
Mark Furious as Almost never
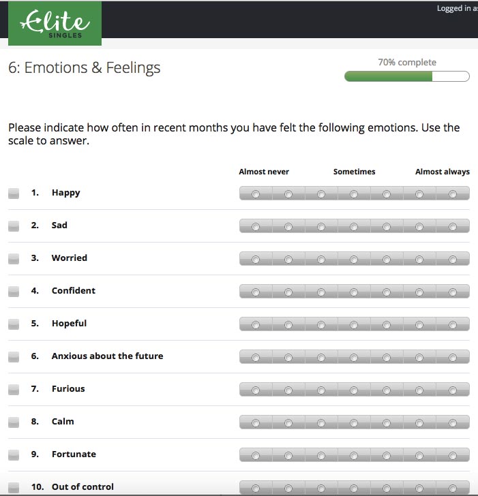coord(256,390)
